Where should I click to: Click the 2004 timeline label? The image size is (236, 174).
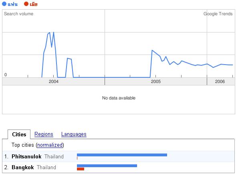54,81
